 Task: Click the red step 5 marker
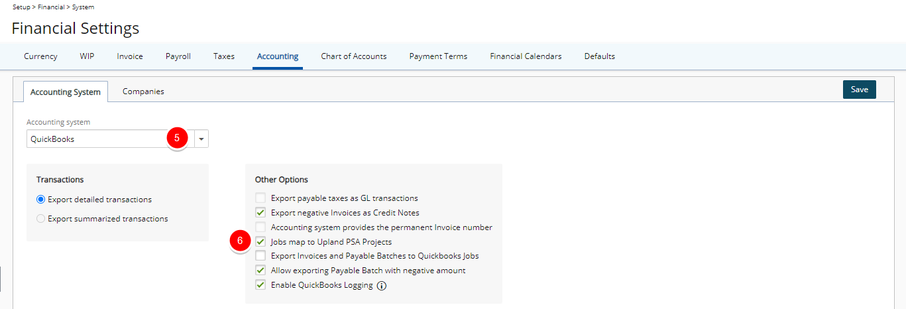176,138
